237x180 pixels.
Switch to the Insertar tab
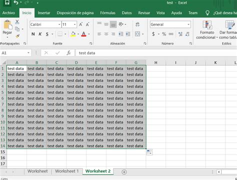point(44,13)
